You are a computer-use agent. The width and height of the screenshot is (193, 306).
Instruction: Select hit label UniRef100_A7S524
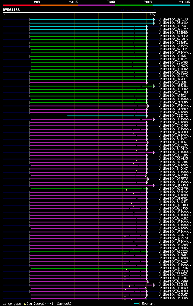tap(173, 96)
